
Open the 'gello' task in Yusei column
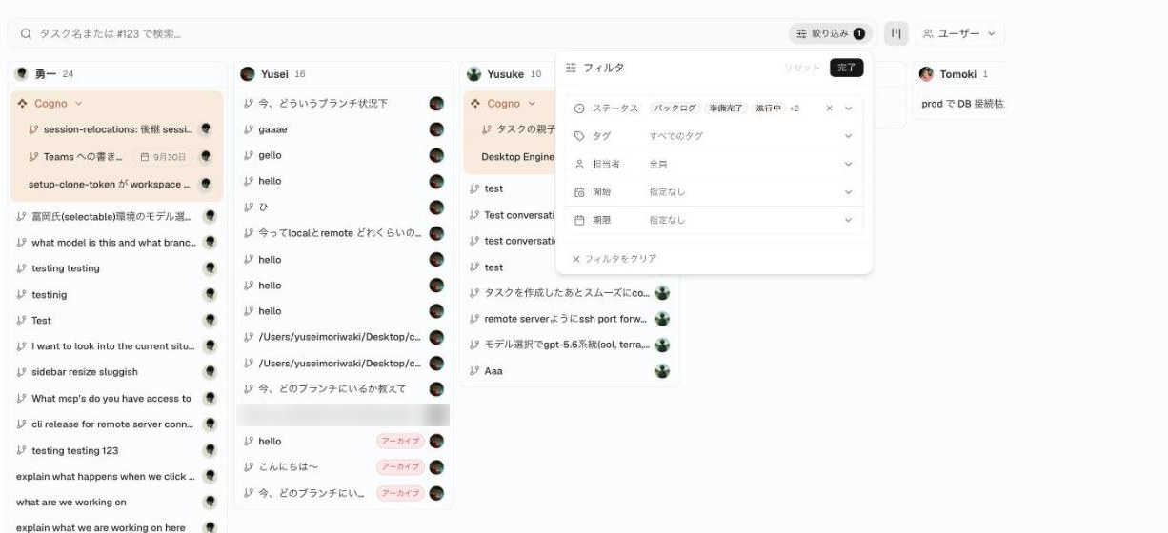tap(343, 155)
